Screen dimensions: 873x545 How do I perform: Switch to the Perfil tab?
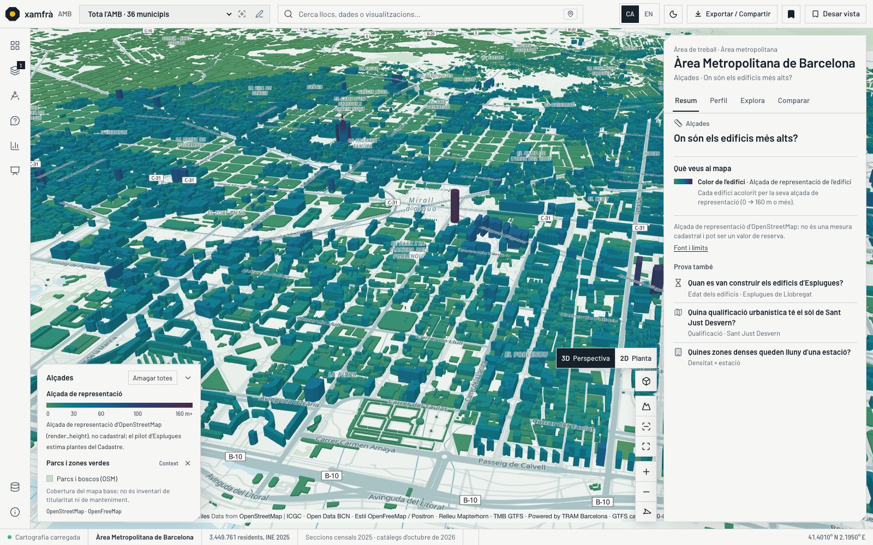point(719,101)
